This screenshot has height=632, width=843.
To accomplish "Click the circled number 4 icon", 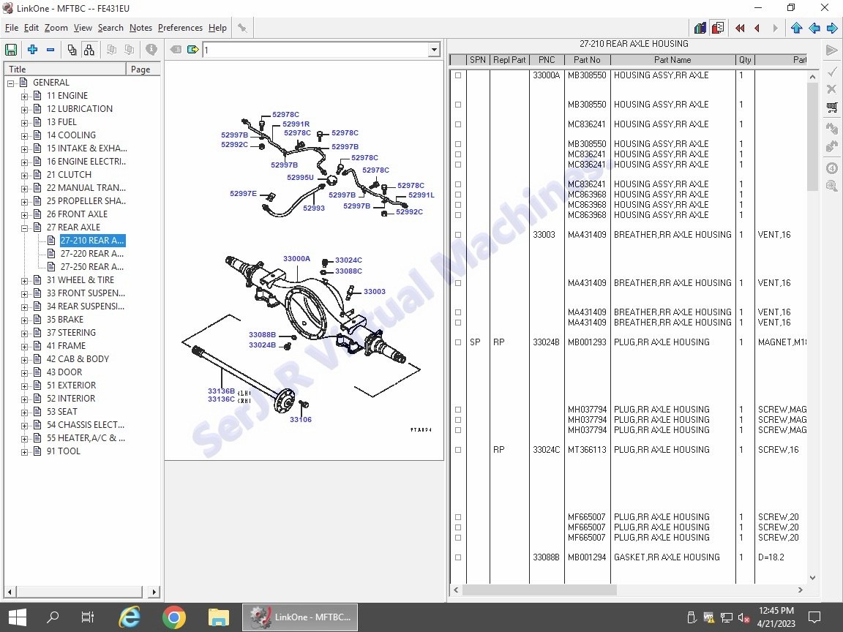I will point(832,168).
